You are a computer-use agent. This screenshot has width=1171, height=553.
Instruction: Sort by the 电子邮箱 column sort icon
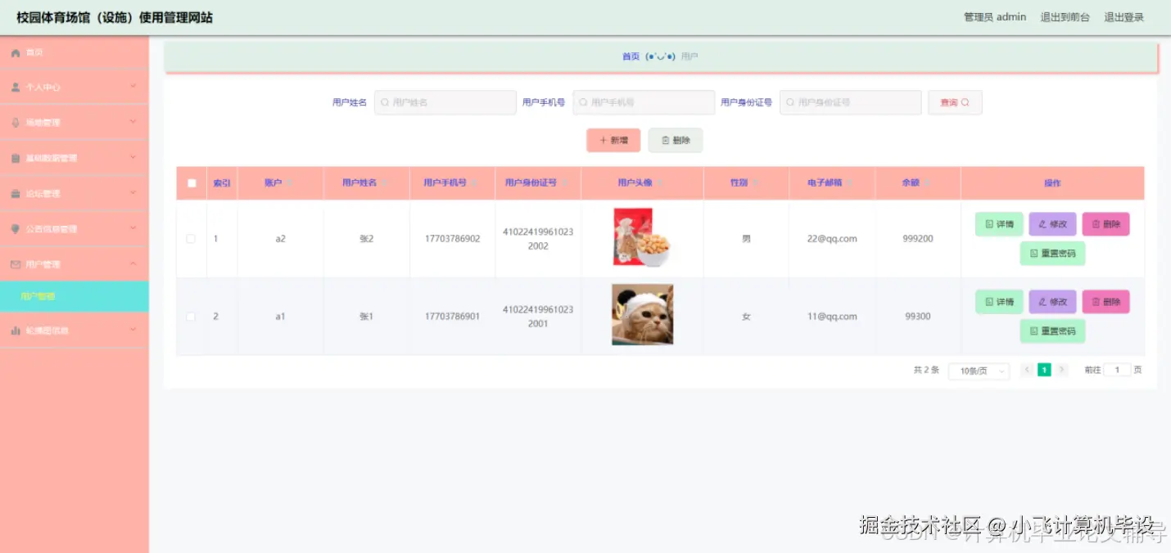(849, 183)
